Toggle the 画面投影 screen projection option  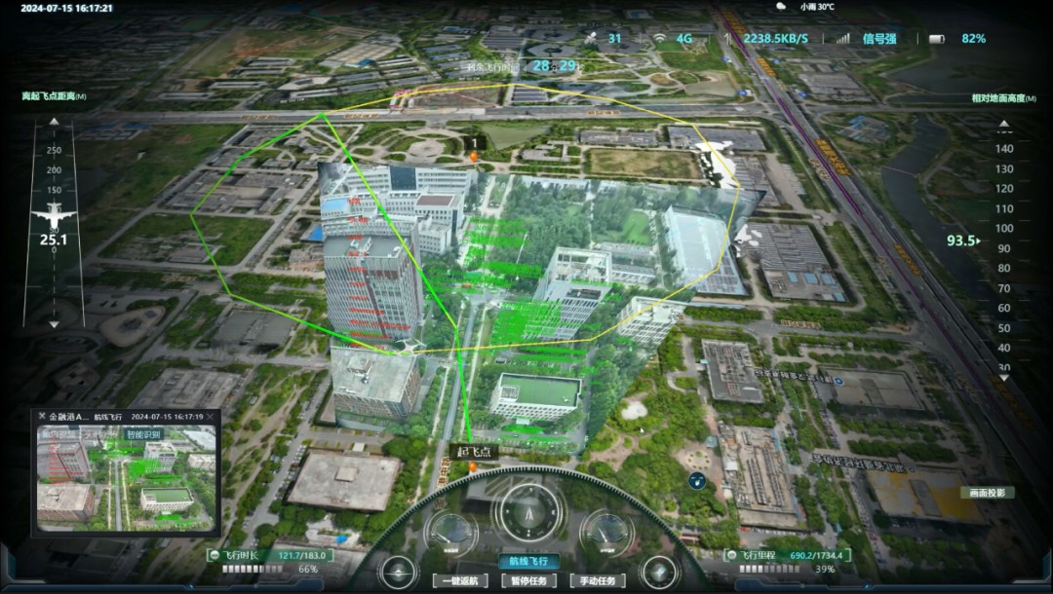click(986, 493)
